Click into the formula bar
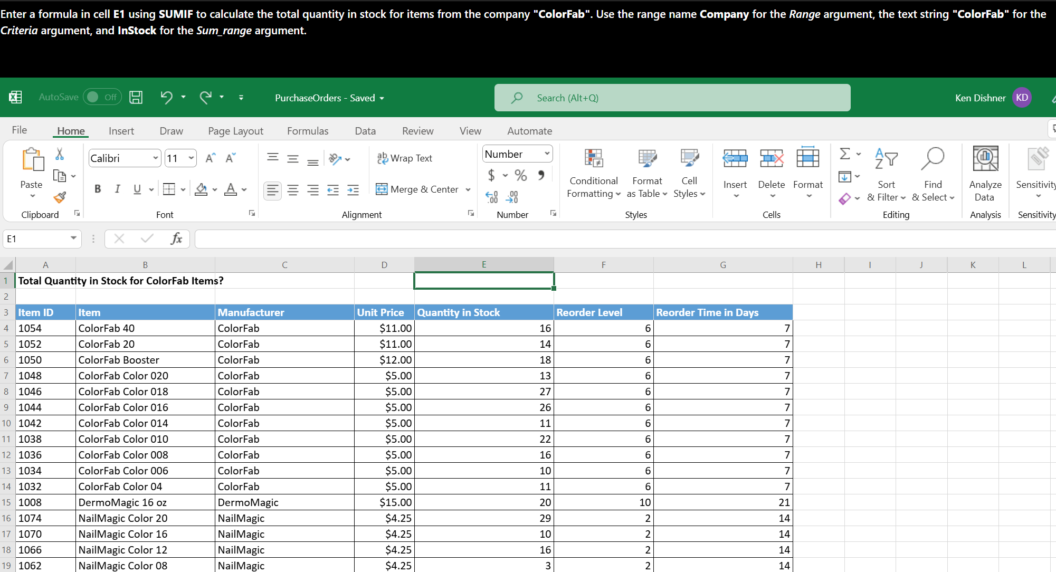Viewport: 1056px width, 572px height. point(625,239)
